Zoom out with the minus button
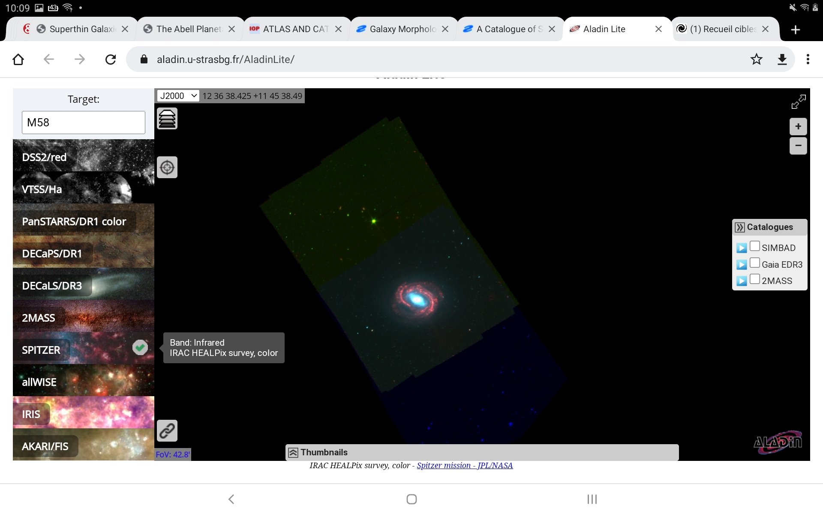Screen dimensions: 823x514 (798, 146)
